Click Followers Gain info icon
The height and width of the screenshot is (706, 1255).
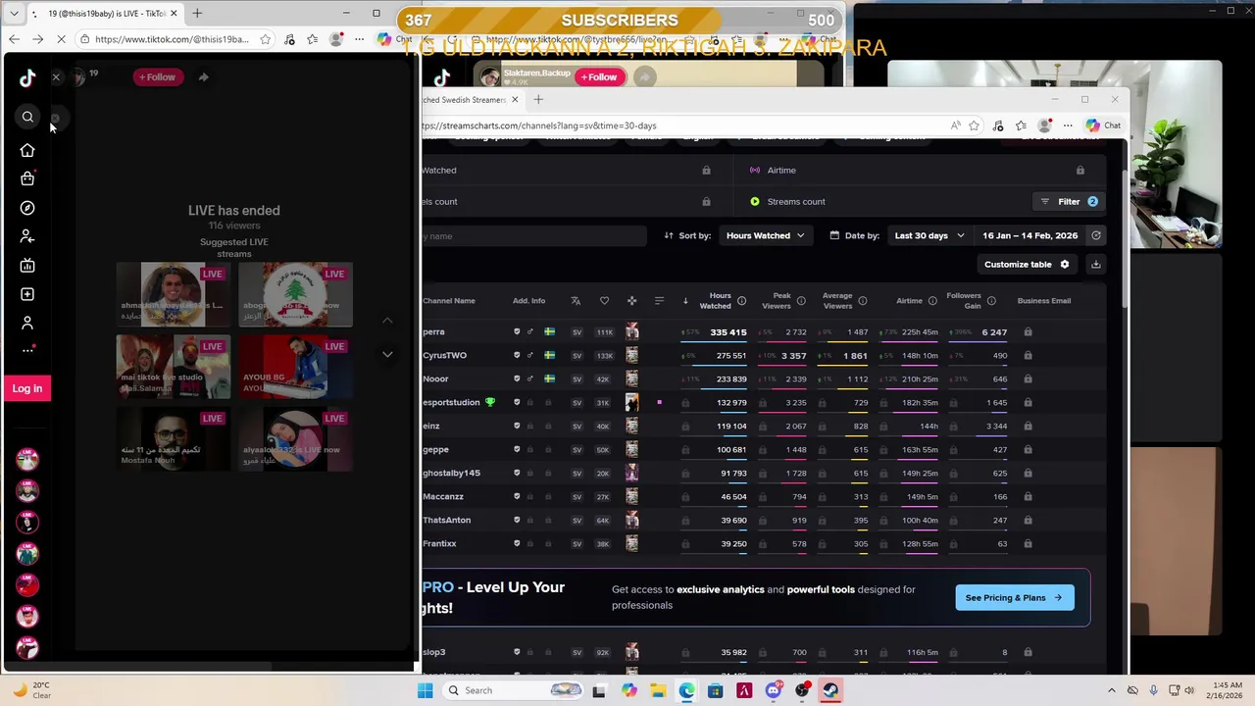991,301
